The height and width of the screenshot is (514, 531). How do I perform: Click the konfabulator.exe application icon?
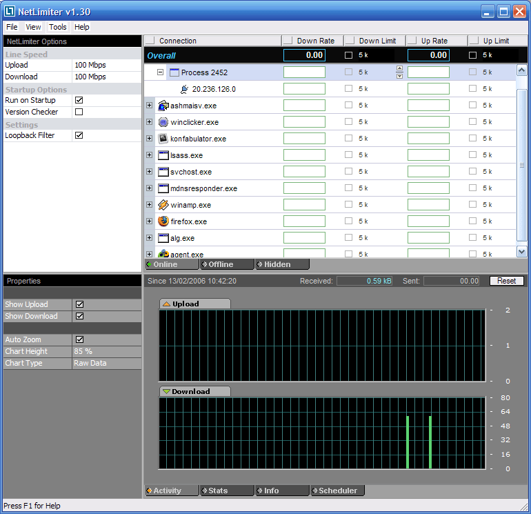pos(163,138)
